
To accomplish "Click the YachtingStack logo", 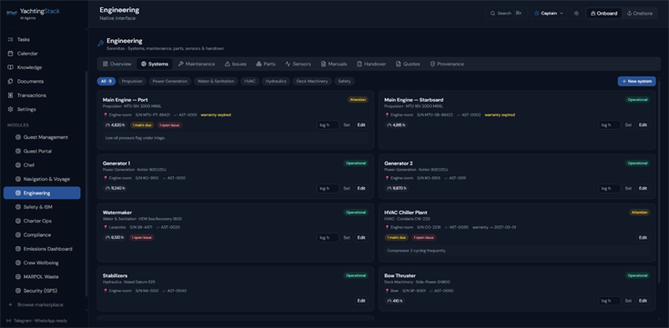I will coord(34,13).
